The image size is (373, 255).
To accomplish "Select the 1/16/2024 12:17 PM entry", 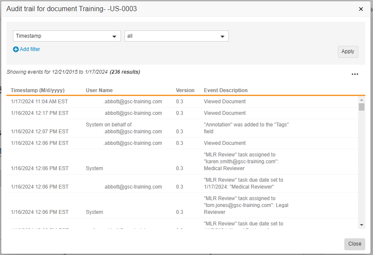I will [x=39, y=113].
